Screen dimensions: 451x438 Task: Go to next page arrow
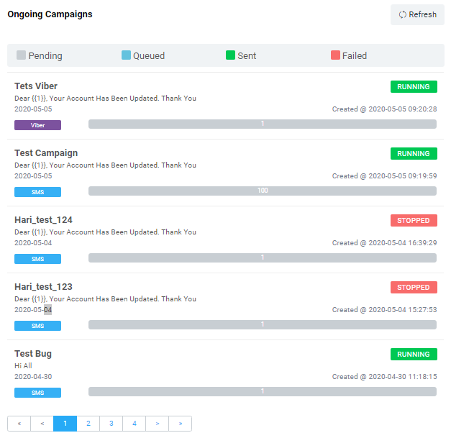158,424
